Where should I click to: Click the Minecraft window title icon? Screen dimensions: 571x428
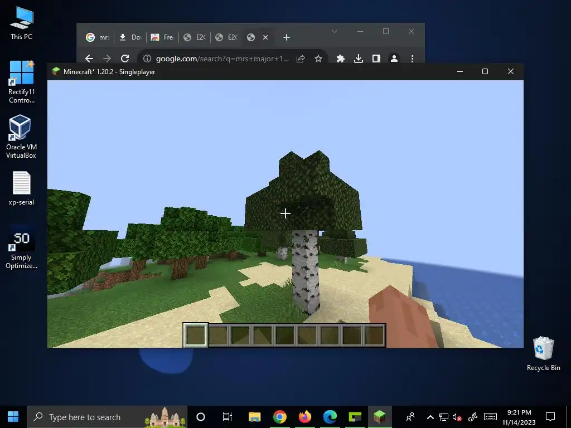56,71
